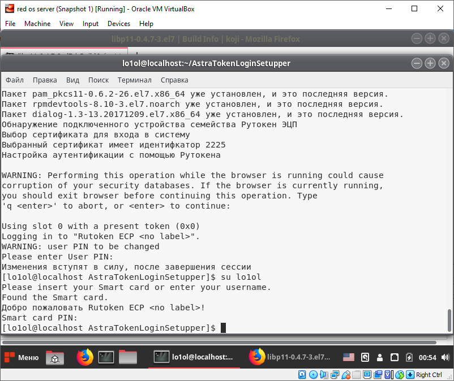Open the Поиск menu
The width and height of the screenshot is (454, 381).
[98, 80]
